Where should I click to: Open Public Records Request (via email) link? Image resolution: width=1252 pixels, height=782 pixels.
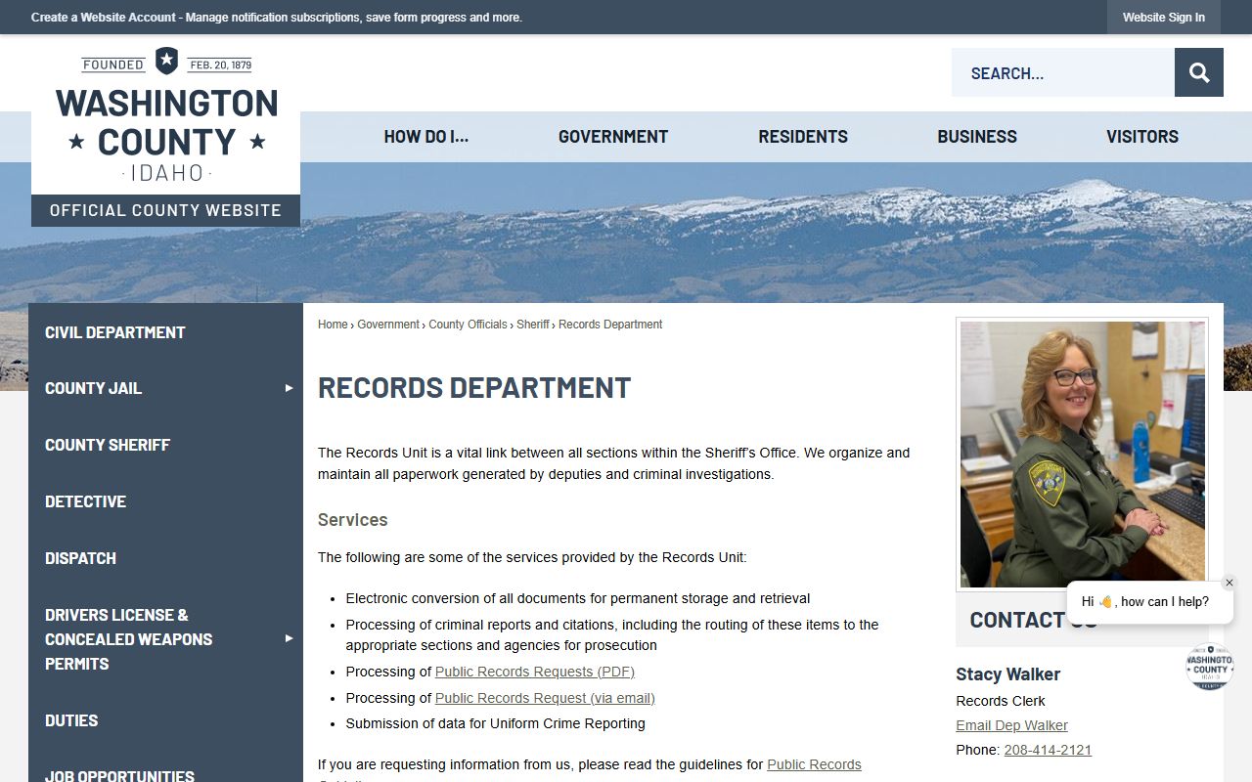(x=545, y=698)
